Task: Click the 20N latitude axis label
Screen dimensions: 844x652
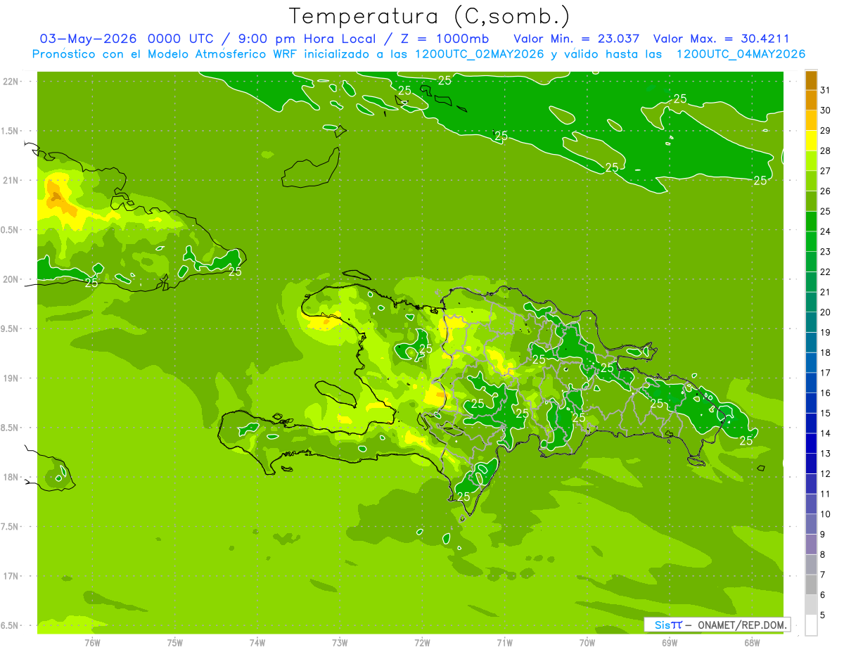Action: tap(11, 279)
